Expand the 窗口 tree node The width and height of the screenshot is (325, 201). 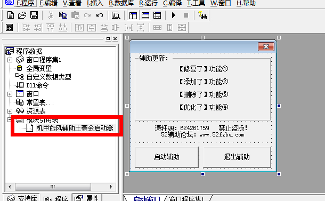(x=10, y=94)
